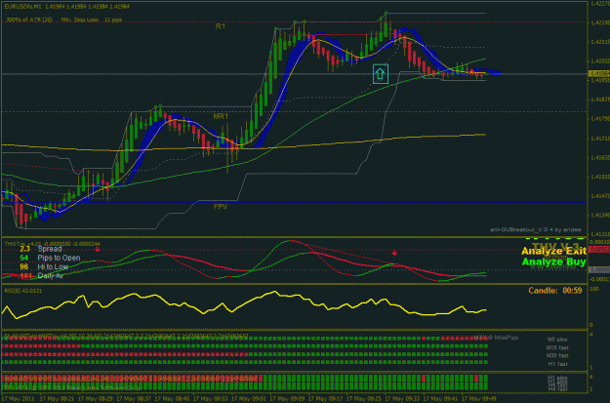Click the 'Candle: 00:59' countdown timer

pyautogui.click(x=555, y=290)
